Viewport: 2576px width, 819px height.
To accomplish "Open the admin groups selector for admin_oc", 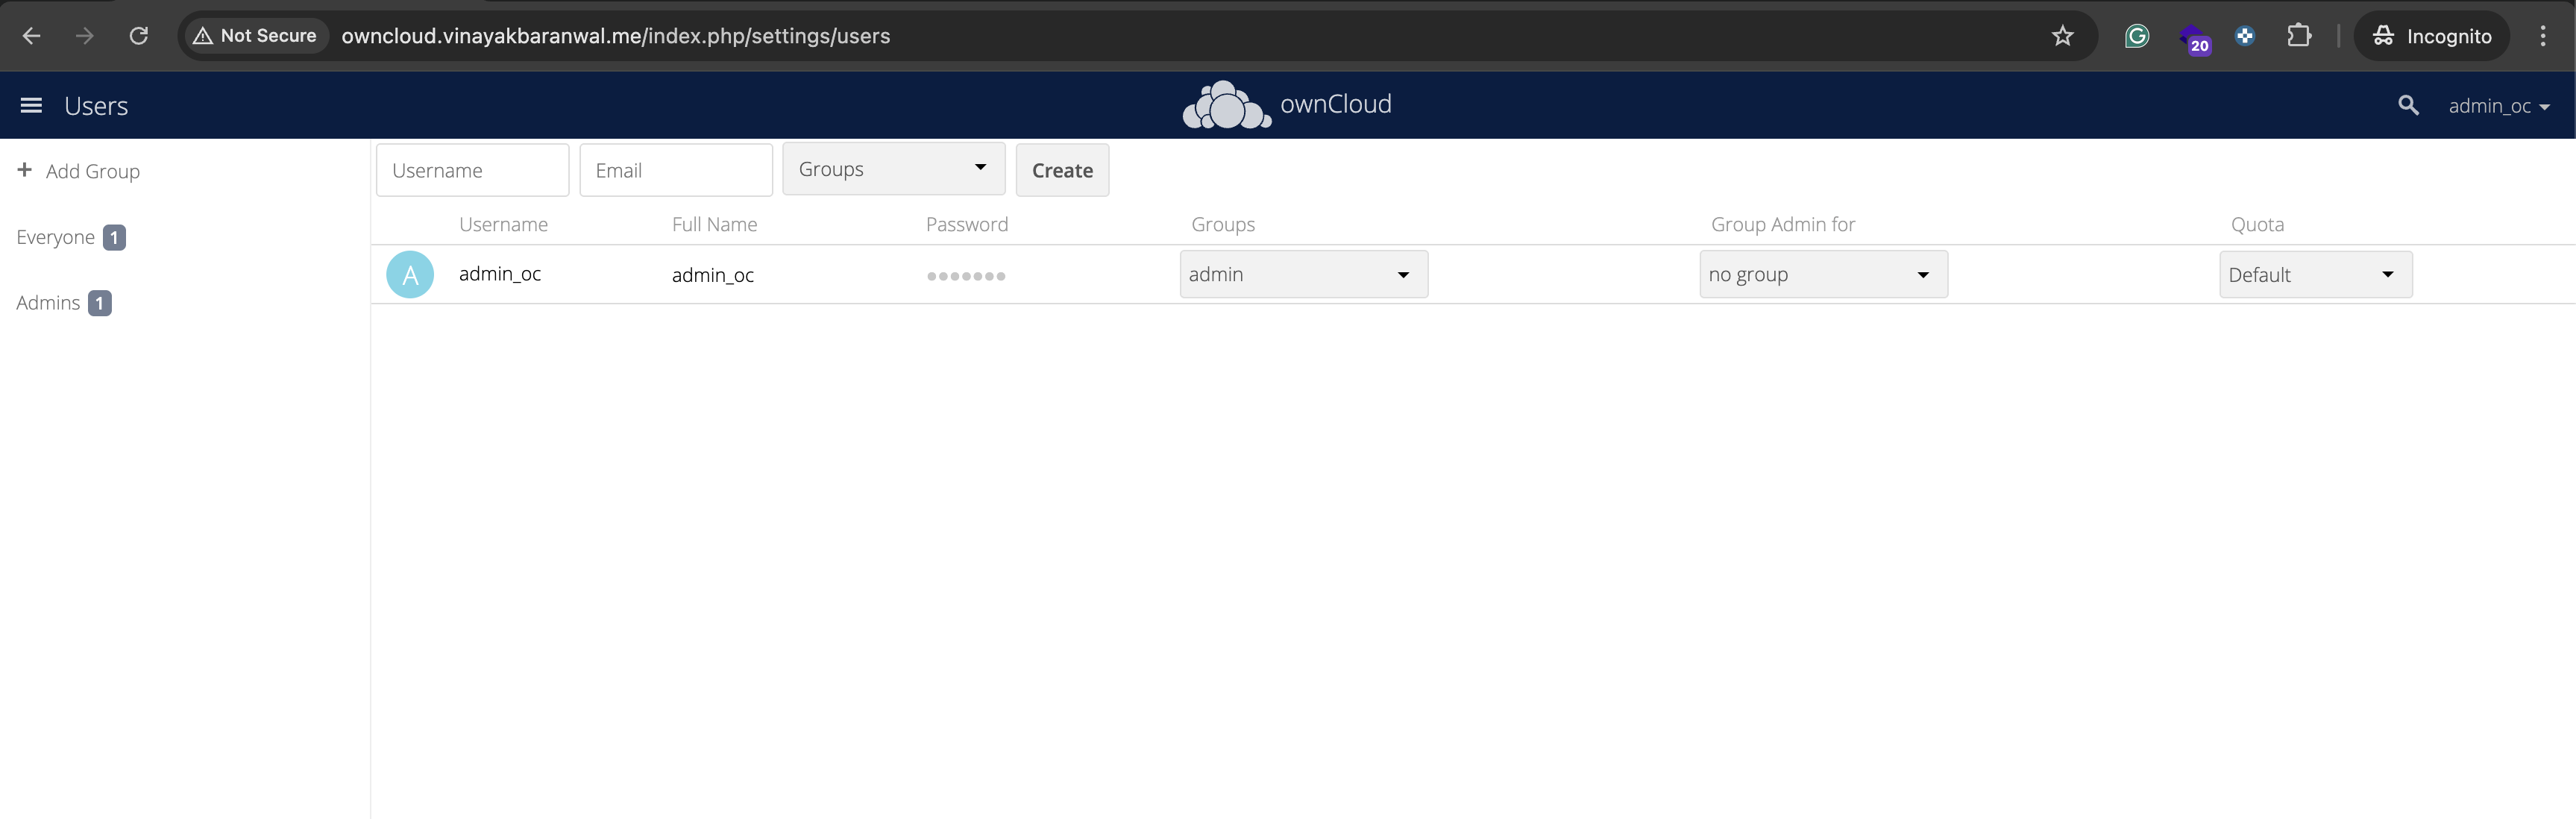I will click(x=1302, y=273).
